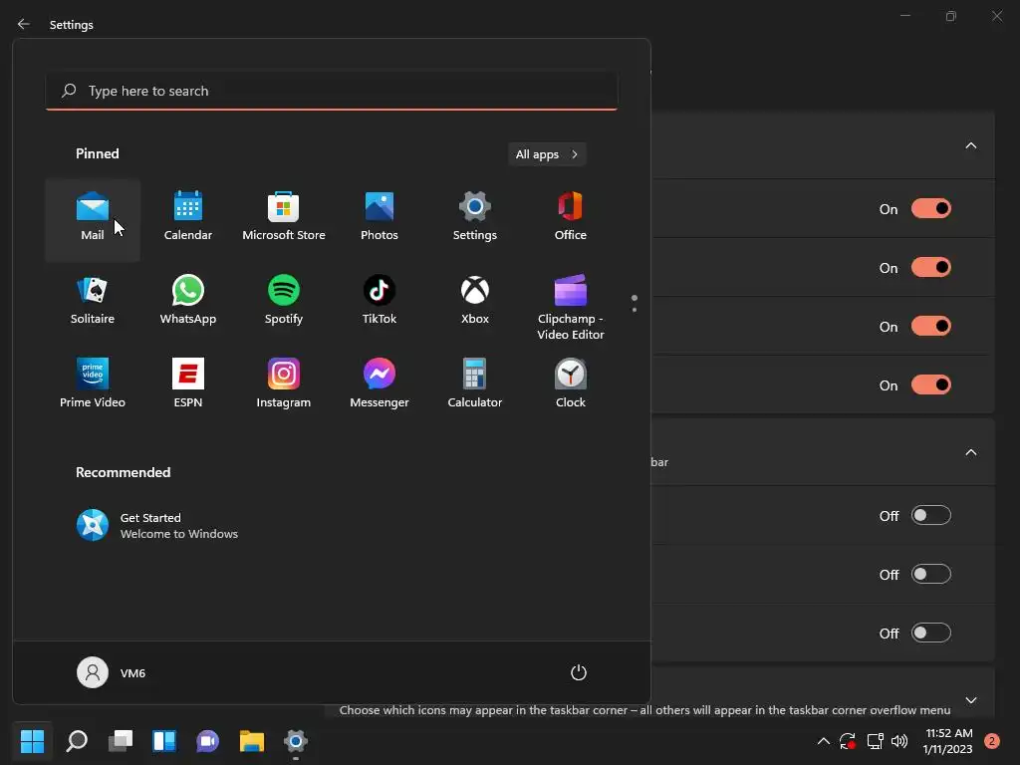Image resolution: width=1020 pixels, height=765 pixels.
Task: Open Microsoft Store from pinned apps
Action: [284, 219]
